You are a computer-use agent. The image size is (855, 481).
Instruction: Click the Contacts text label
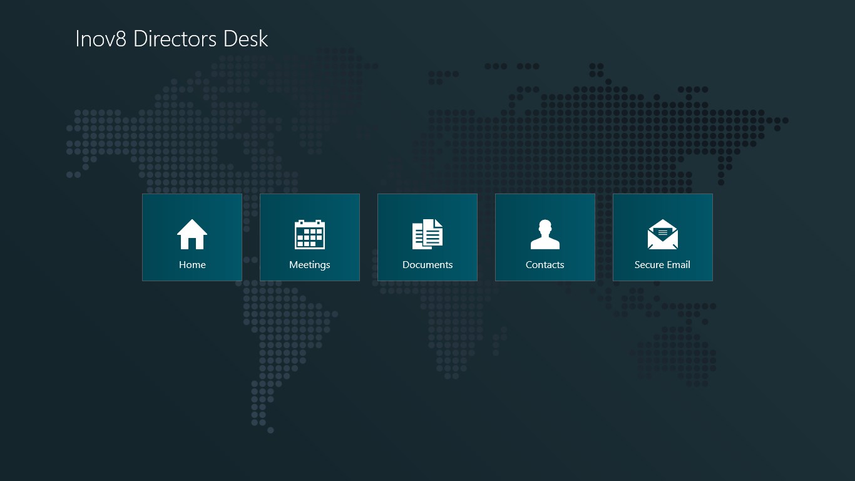tap(545, 264)
